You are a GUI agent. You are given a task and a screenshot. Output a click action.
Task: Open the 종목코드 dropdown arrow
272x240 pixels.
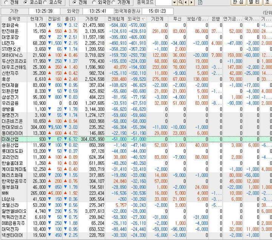(x=175, y=2)
